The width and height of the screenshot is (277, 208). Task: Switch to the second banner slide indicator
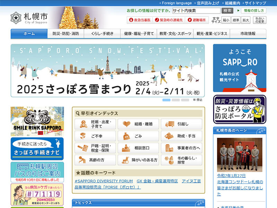[176, 100]
